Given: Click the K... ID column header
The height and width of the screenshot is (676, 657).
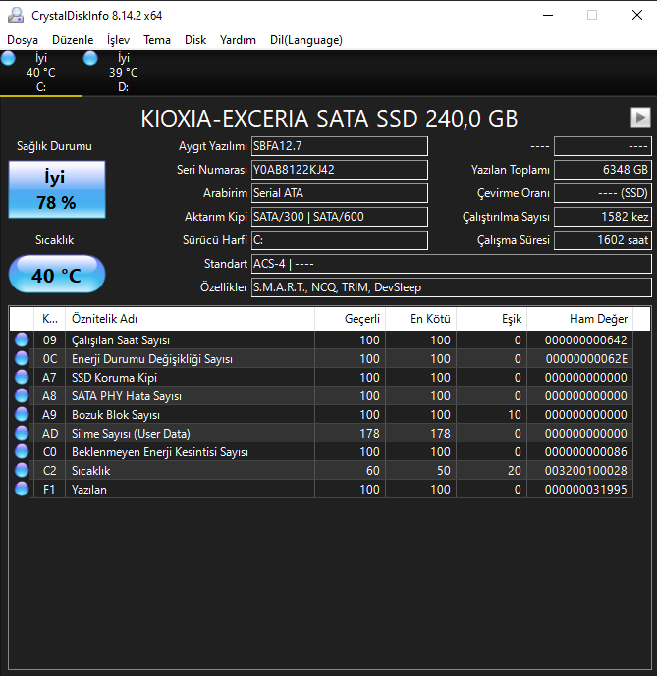Looking at the screenshot, I should [50, 319].
